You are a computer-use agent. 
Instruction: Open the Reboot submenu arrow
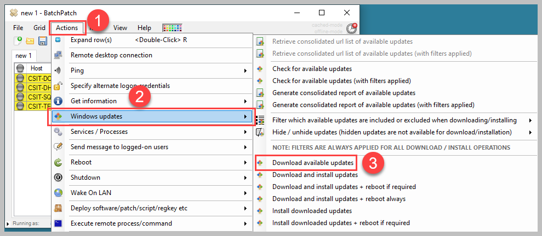(246, 162)
